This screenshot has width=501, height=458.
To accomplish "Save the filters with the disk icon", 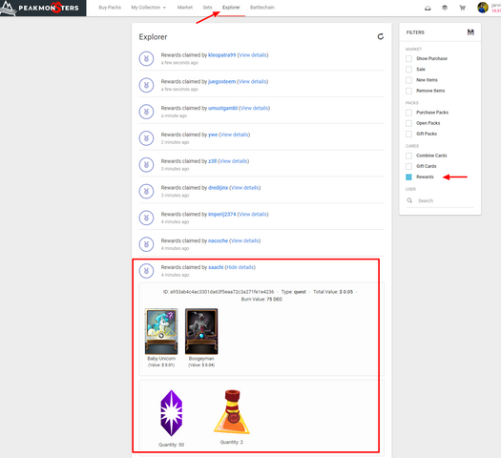I will point(470,32).
